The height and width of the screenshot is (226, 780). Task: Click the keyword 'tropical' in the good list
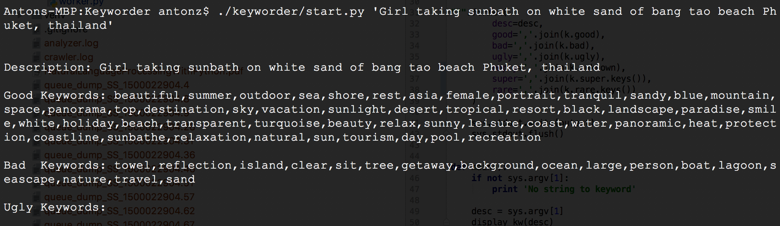point(475,110)
